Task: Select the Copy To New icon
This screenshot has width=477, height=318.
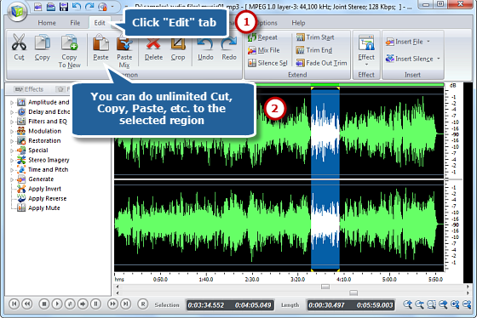Action: tap(69, 43)
